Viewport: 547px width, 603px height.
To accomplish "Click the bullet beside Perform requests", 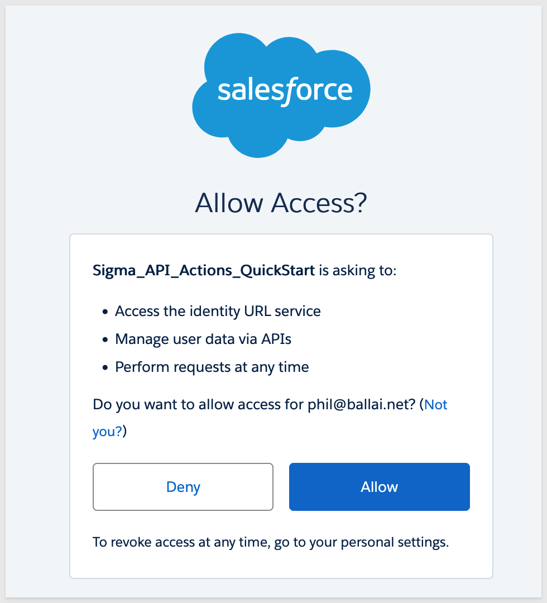I will 105,367.
